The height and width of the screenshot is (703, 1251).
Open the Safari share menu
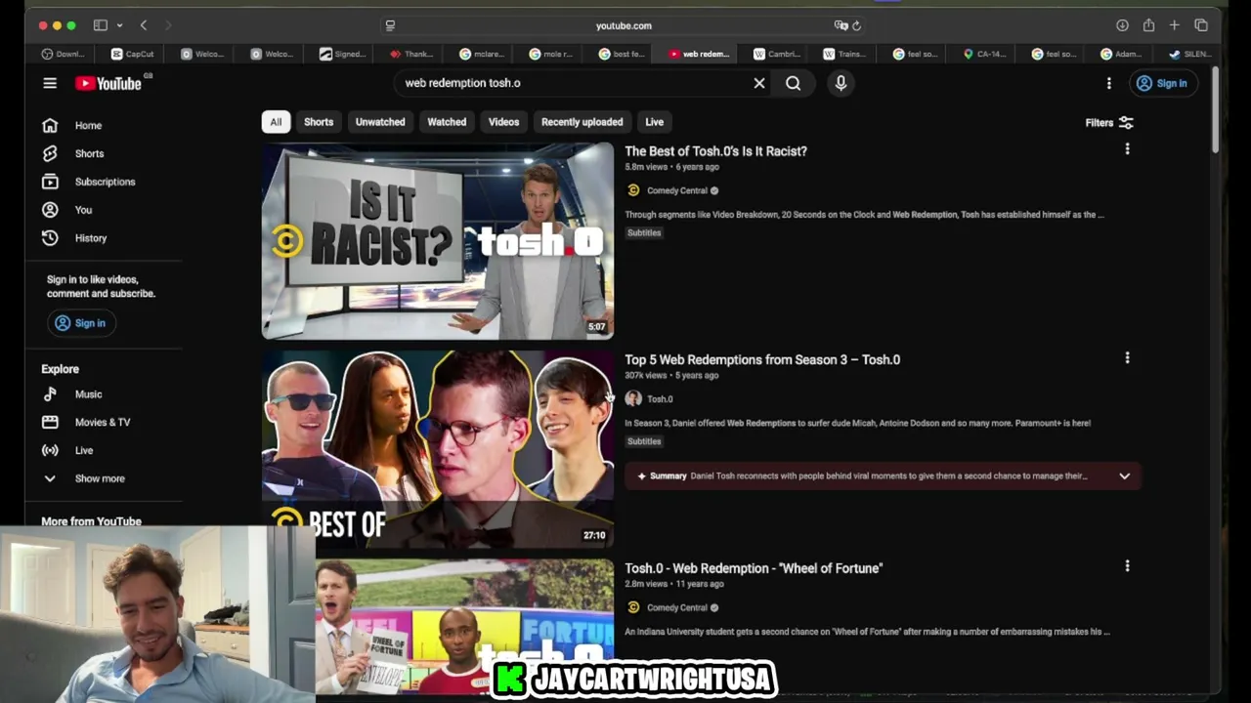pyautogui.click(x=1148, y=25)
